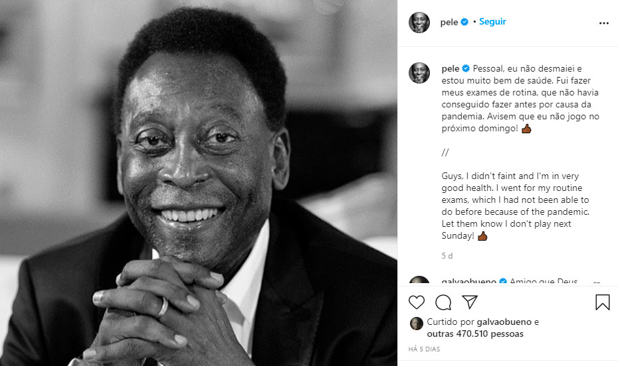This screenshot has height=366, width=618.
Task: Click the galvaobueno username in the comment
Action: pyautogui.click(x=468, y=282)
